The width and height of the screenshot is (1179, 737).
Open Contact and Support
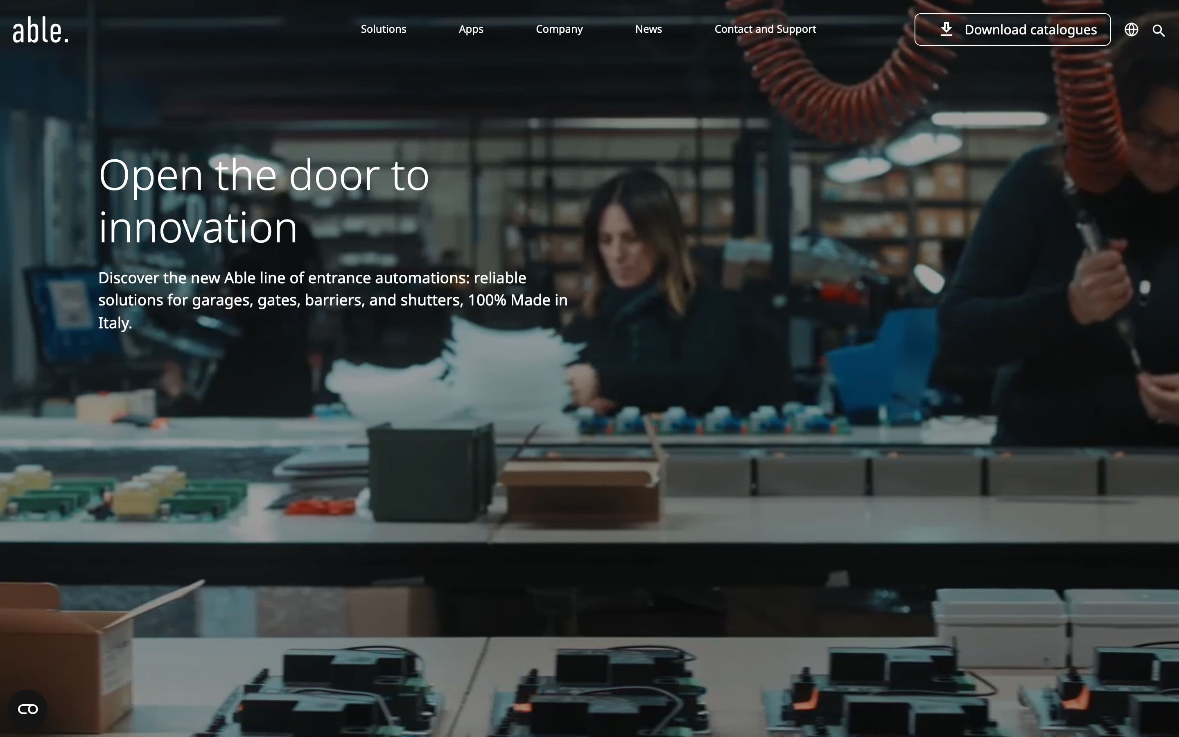point(765,29)
